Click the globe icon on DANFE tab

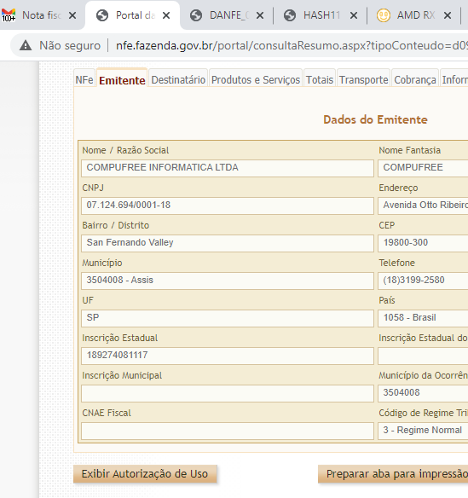pyautogui.click(x=196, y=15)
